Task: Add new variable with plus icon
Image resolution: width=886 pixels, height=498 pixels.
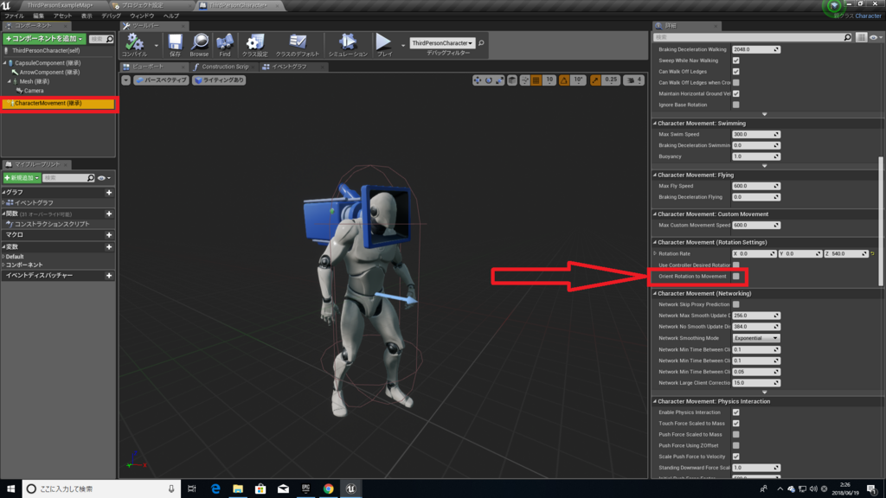Action: click(109, 247)
